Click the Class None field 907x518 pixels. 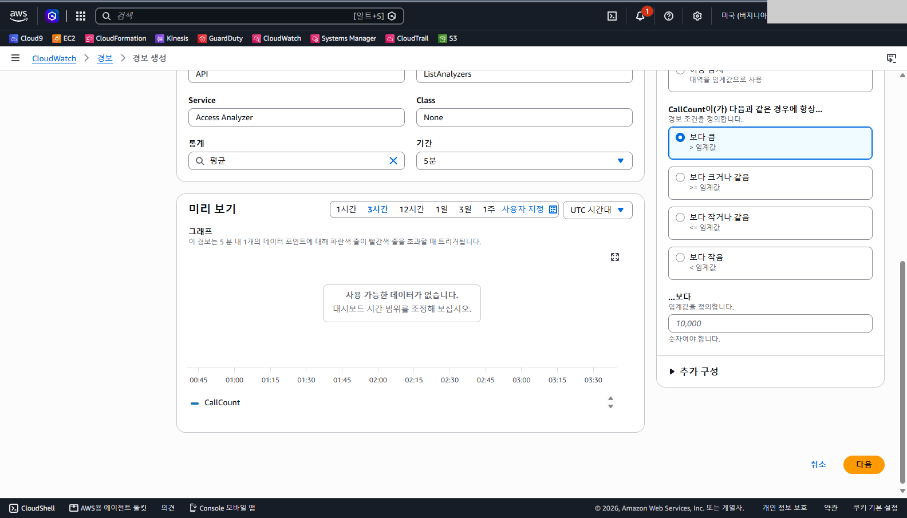[x=525, y=117]
